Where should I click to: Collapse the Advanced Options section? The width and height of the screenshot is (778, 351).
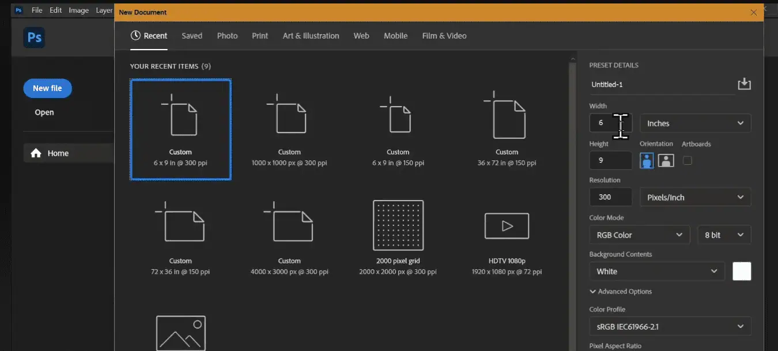point(620,292)
